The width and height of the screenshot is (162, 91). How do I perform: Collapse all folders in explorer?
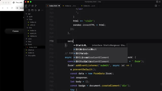[39, 10]
